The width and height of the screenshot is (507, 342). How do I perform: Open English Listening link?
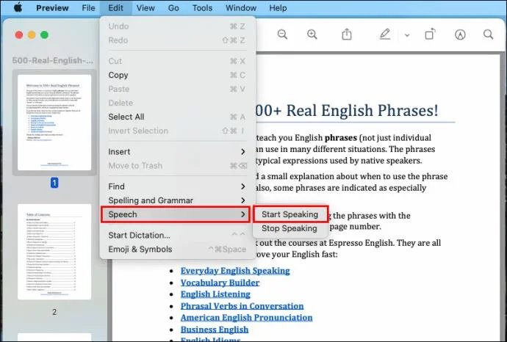coord(215,294)
